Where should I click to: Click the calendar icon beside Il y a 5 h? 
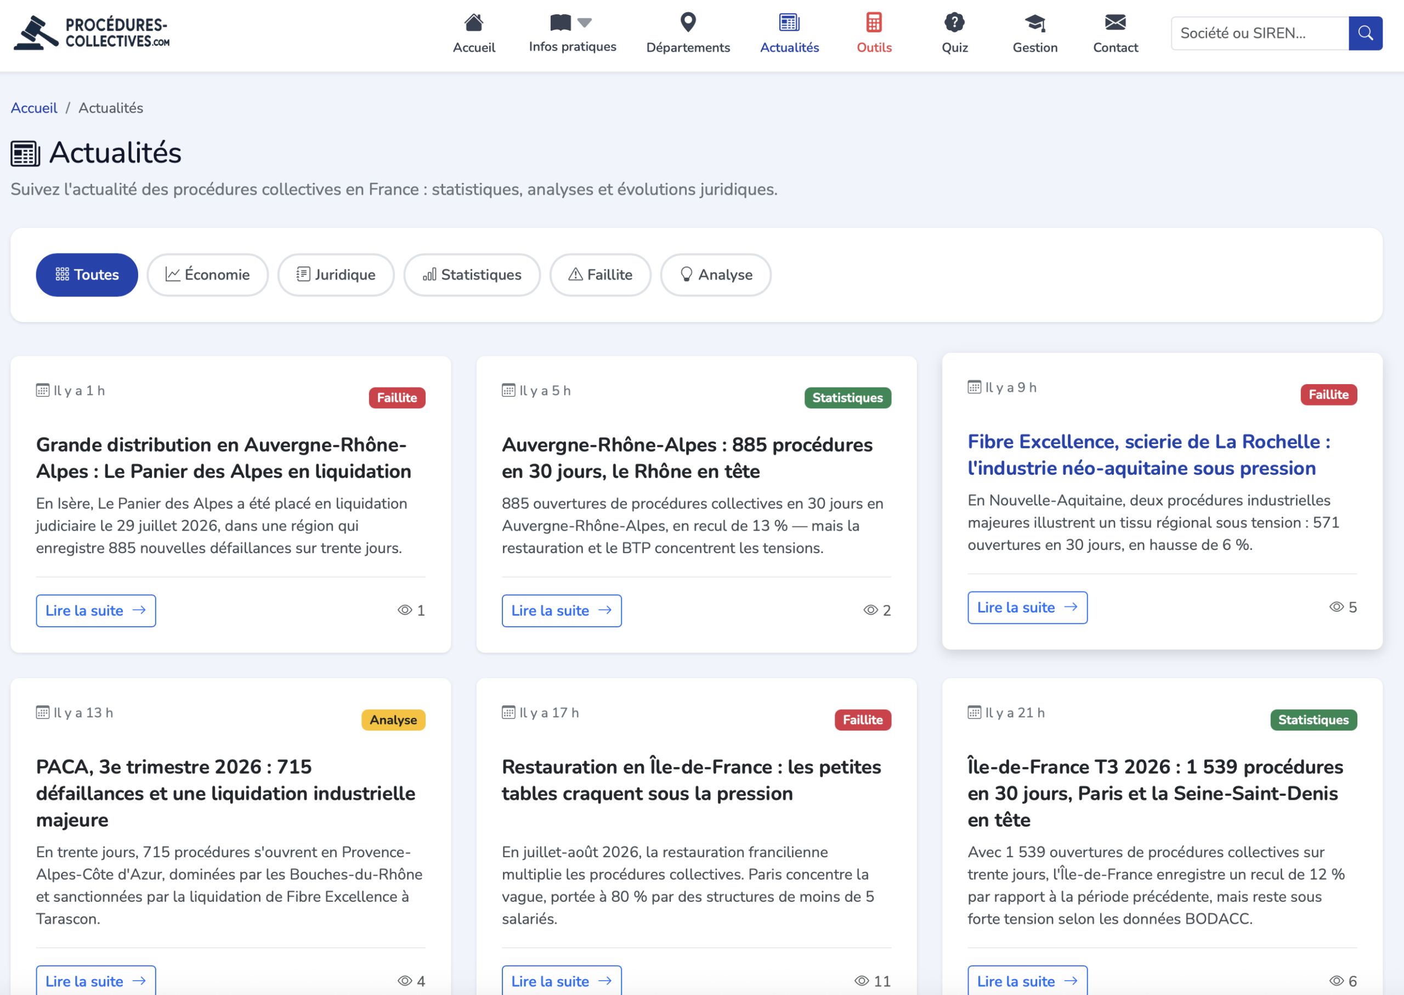pos(508,390)
